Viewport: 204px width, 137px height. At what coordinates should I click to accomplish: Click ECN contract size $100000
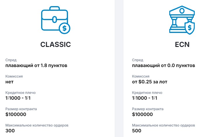pos(144,115)
